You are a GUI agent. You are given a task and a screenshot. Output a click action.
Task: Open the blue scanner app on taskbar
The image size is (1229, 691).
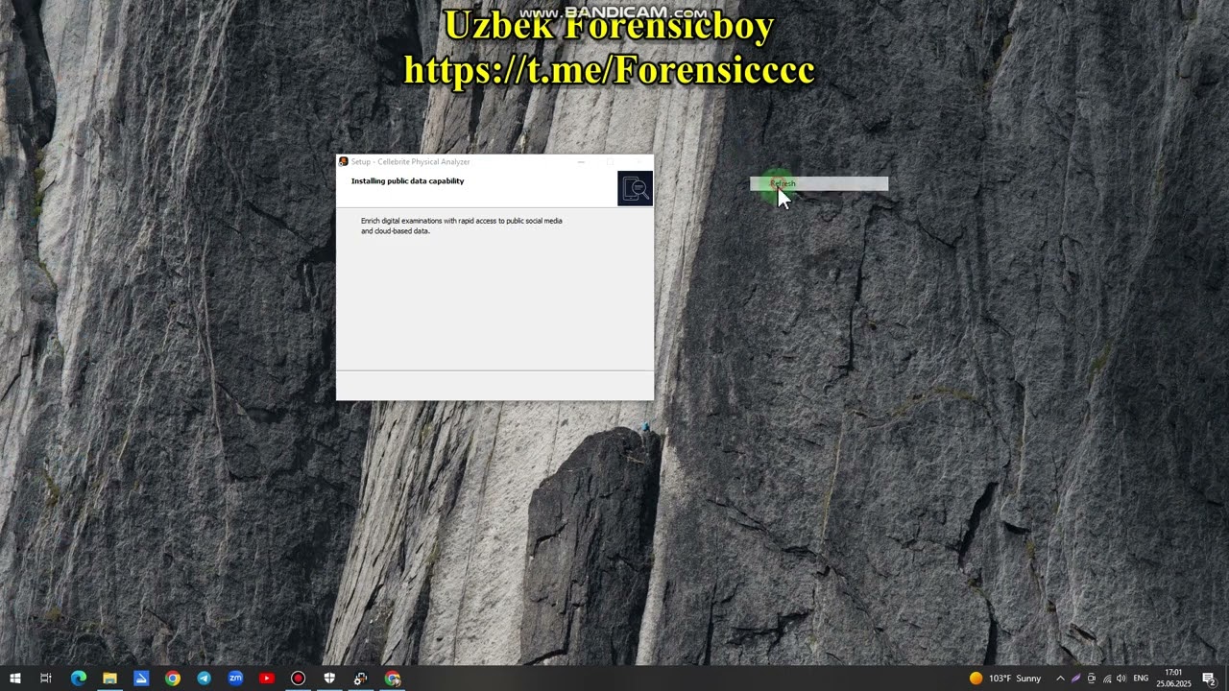click(x=141, y=679)
